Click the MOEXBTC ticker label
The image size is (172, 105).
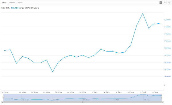(x=15, y=8)
